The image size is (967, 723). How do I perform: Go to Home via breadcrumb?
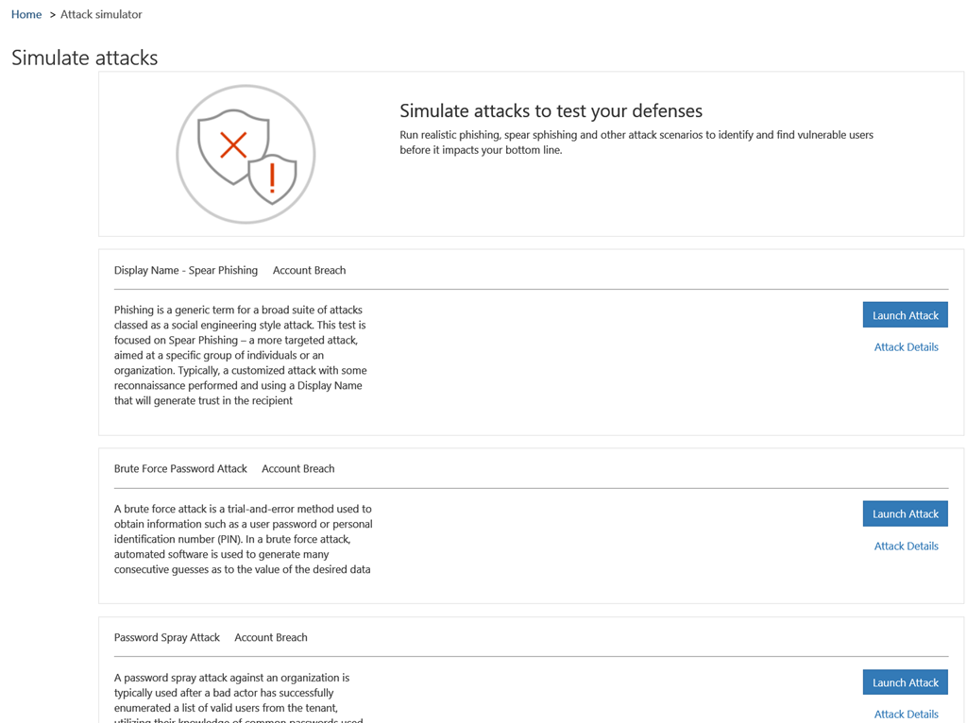[x=26, y=14]
